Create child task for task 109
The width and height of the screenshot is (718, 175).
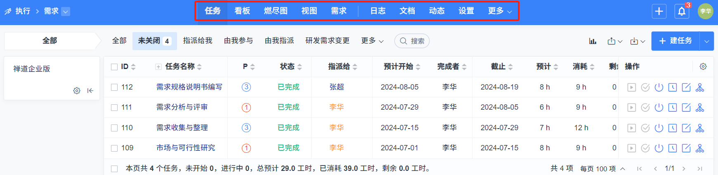tap(700, 148)
